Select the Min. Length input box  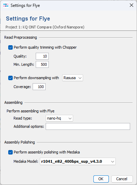pos(42,64)
